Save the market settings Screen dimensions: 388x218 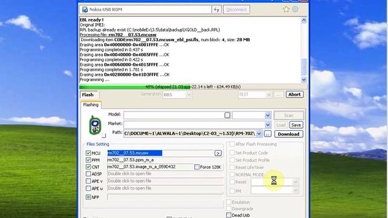(296, 125)
